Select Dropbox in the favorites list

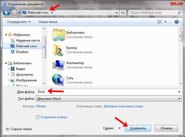tap(22, 52)
